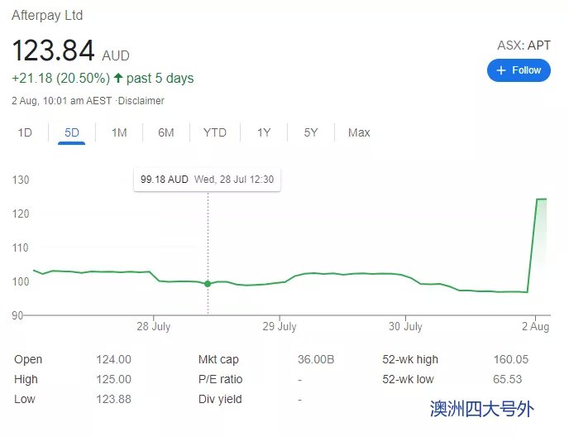Open the 5Y chart range tab
The height and width of the screenshot is (437, 569).
coord(311,132)
